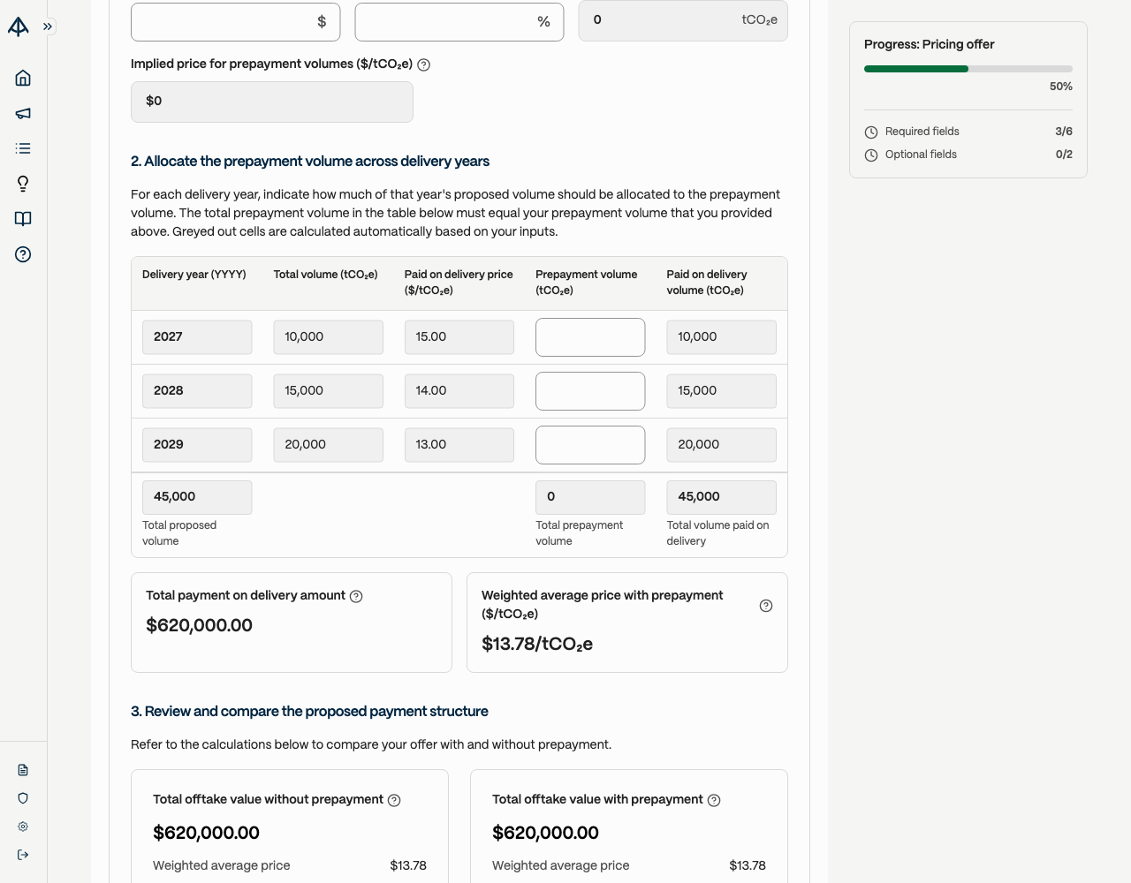
Task: Click the dollar amount input field
Action: tap(235, 21)
